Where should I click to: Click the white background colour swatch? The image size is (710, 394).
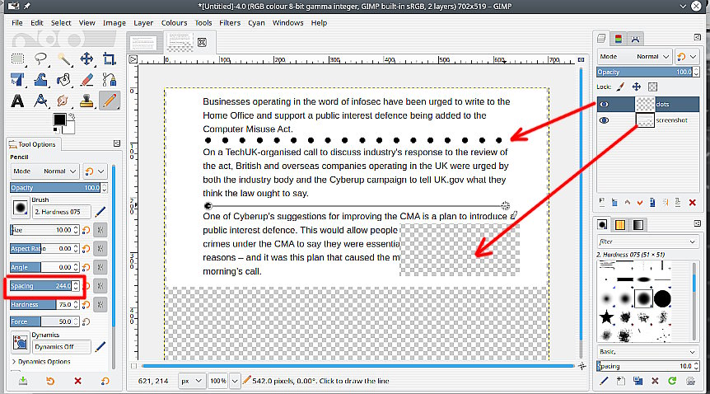[x=70, y=129]
